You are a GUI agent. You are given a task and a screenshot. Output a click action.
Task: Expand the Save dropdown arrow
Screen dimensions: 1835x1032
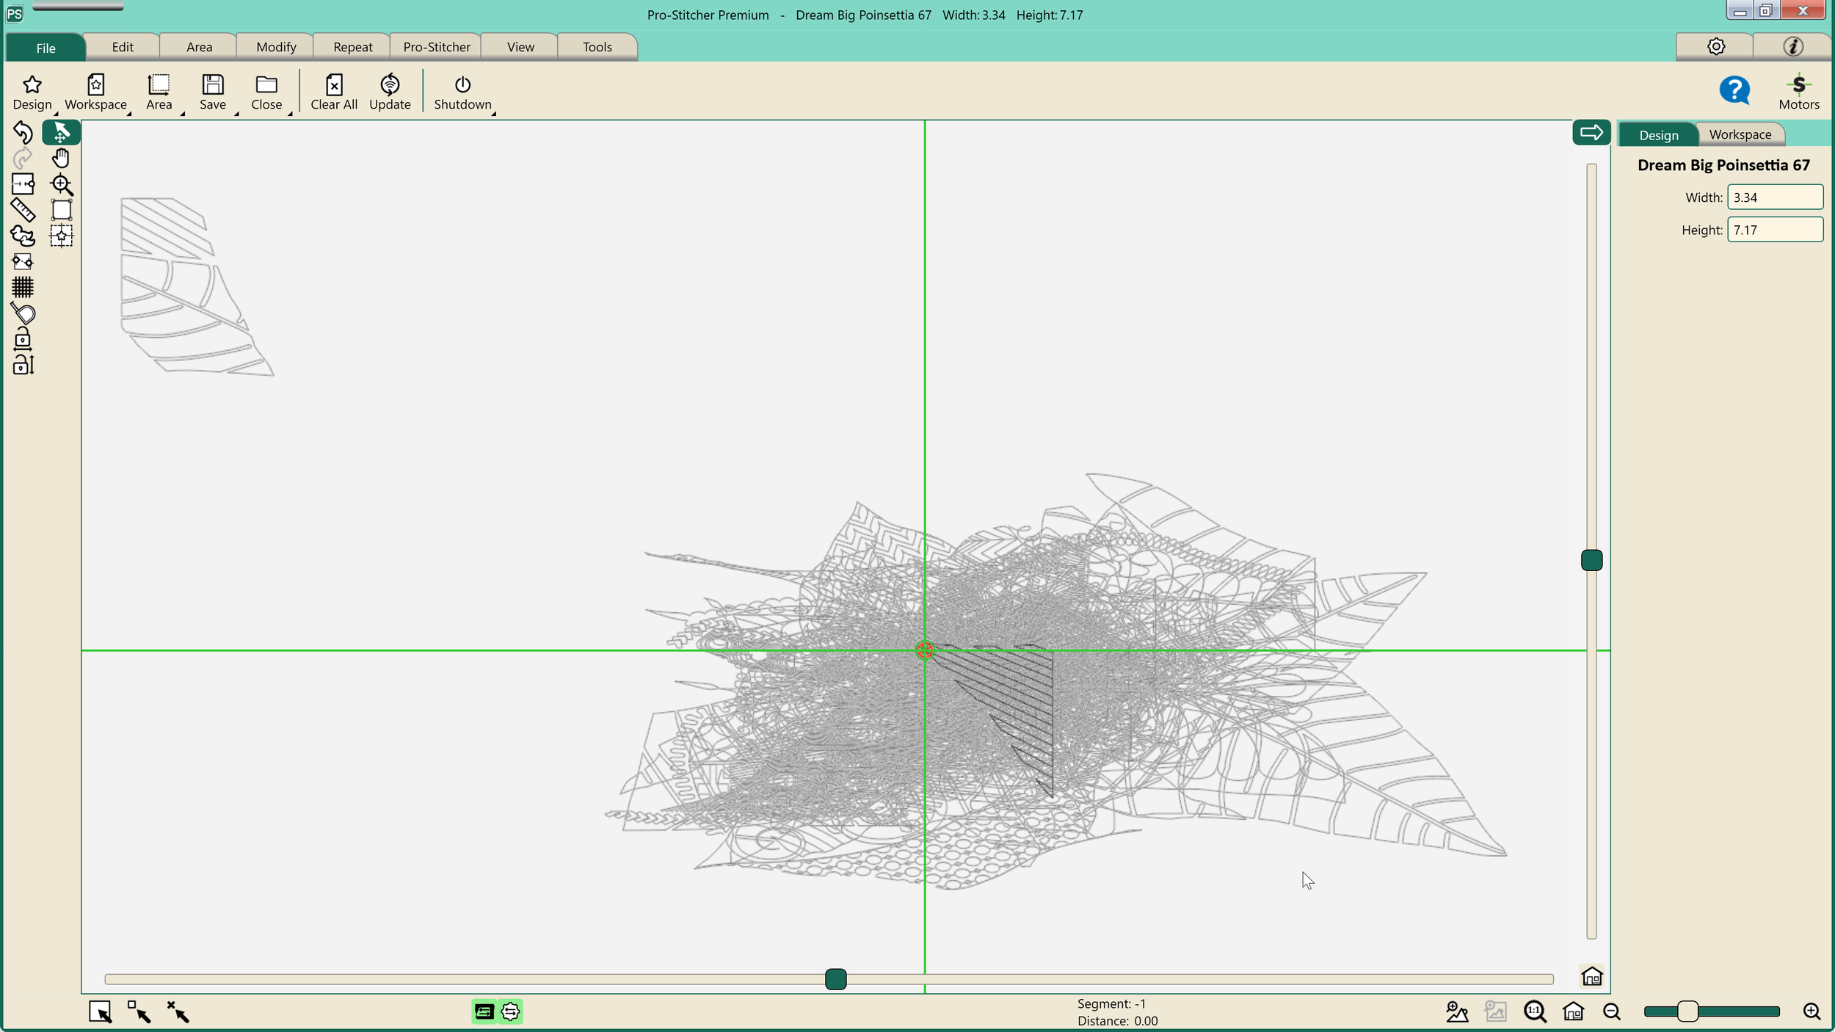(236, 114)
